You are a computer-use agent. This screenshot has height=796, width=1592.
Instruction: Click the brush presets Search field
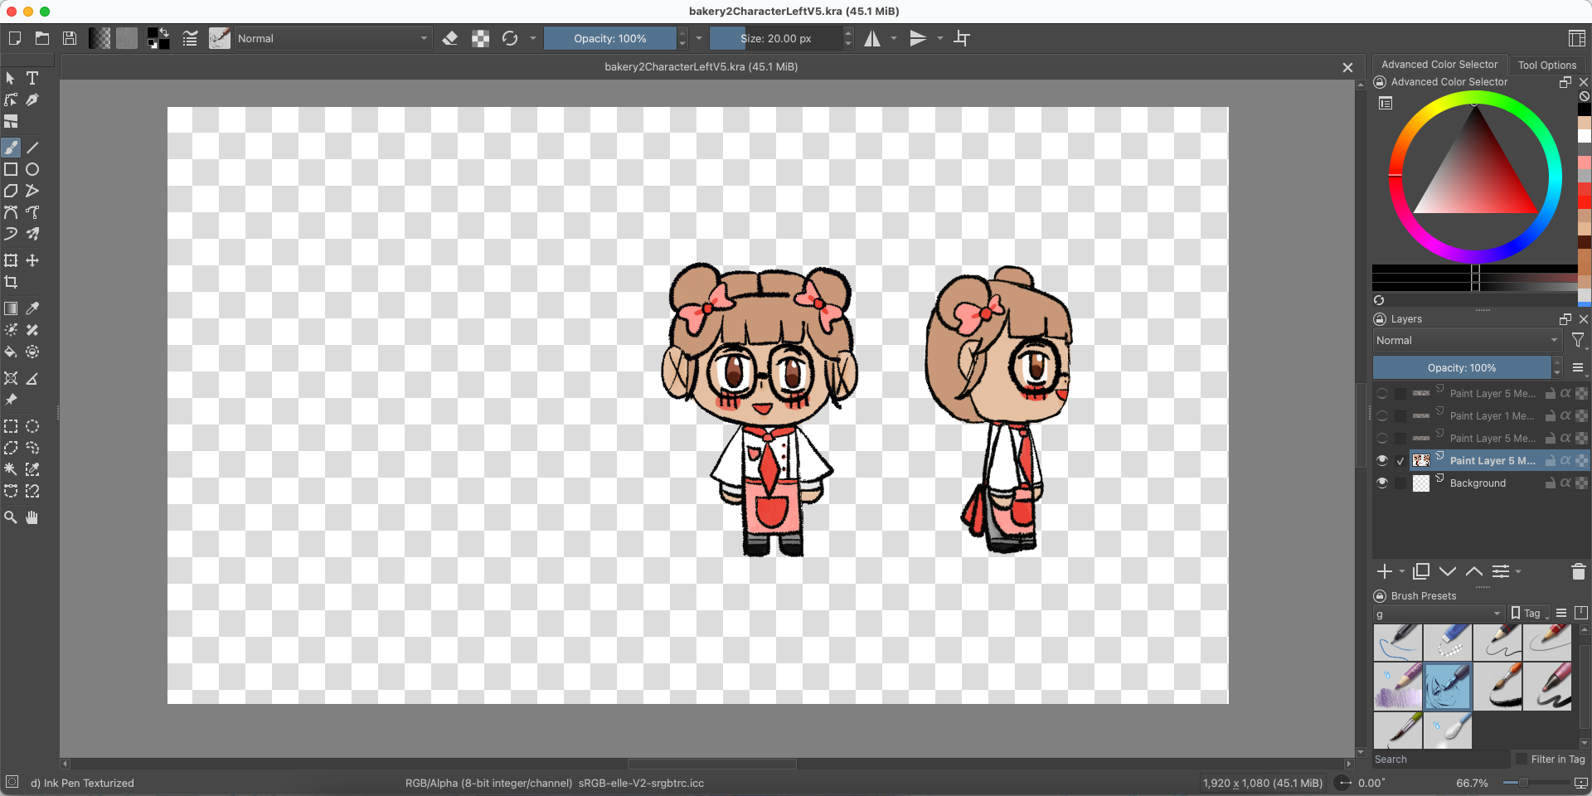click(x=1440, y=759)
